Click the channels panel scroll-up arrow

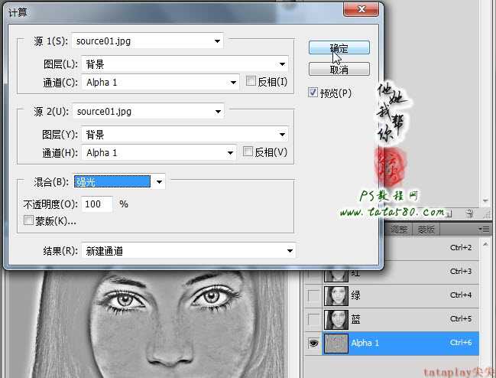(x=485, y=244)
